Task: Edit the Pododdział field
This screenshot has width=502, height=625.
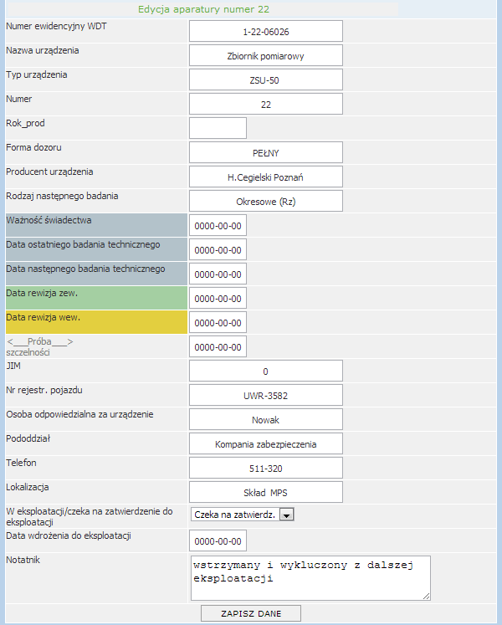Action: [265, 443]
